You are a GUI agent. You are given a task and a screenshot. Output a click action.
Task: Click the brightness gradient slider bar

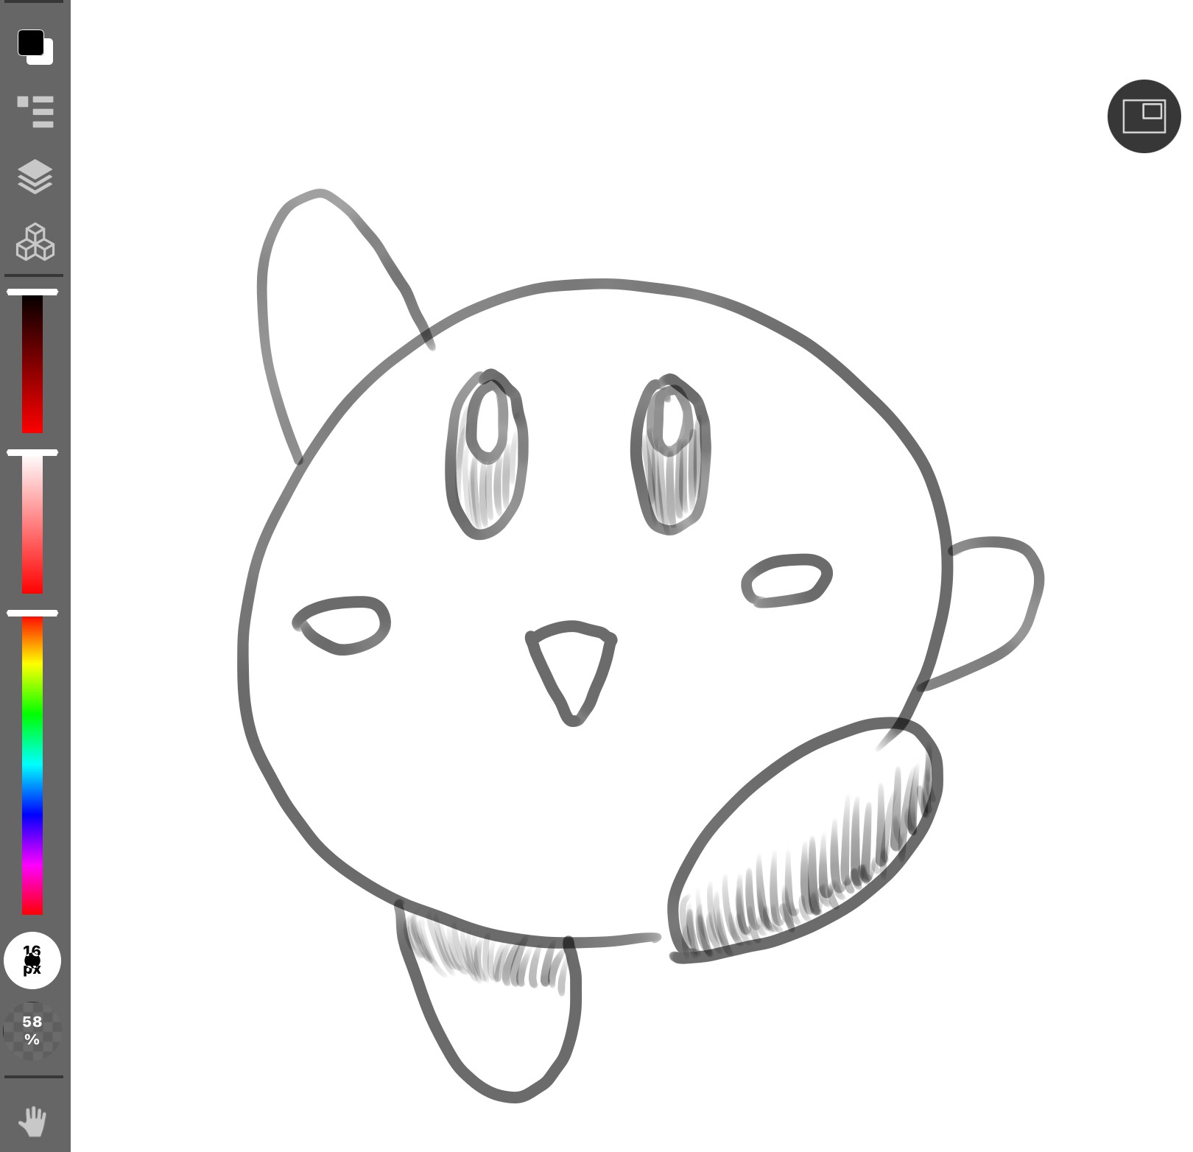click(32, 364)
